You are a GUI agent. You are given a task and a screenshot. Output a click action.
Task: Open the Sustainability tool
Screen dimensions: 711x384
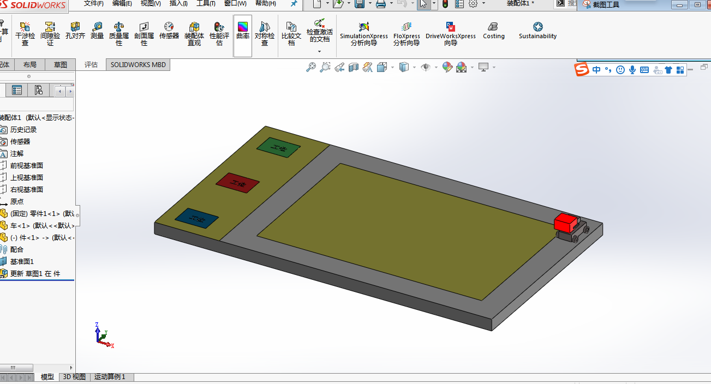(x=538, y=31)
